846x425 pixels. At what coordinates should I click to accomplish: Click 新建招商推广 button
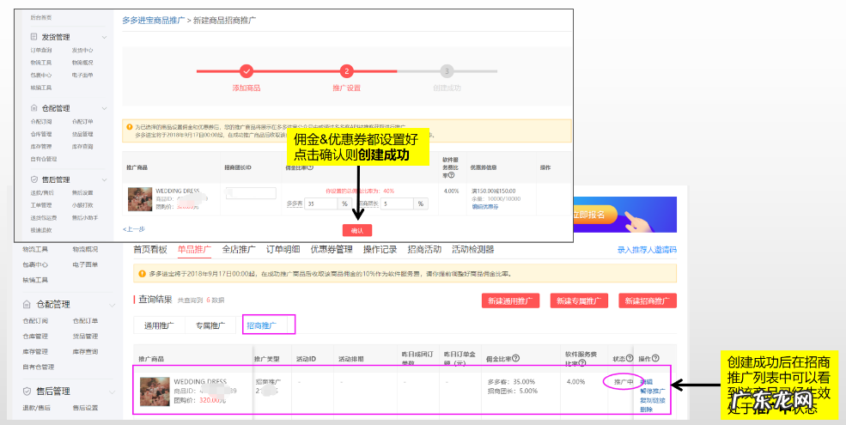tap(648, 301)
